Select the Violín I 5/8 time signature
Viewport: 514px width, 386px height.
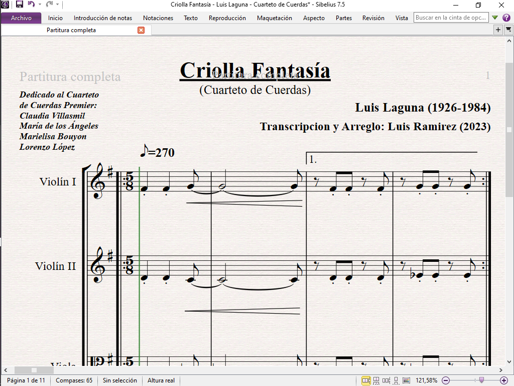pyautogui.click(x=130, y=181)
